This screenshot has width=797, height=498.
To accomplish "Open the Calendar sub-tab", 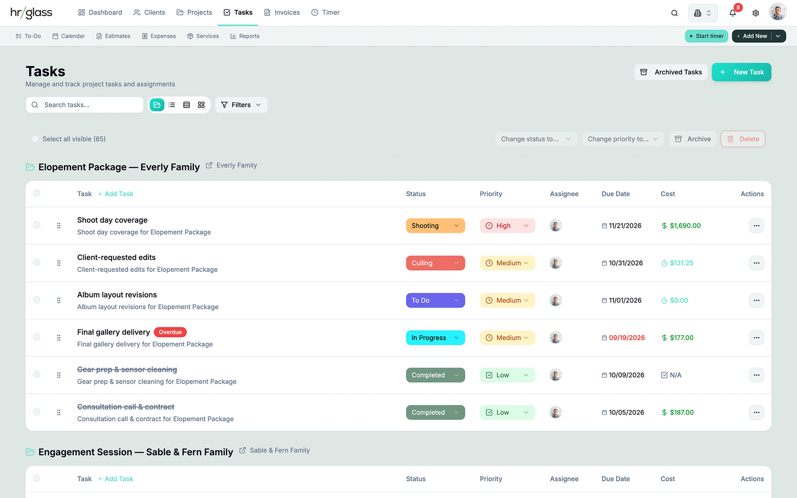I will (68, 36).
